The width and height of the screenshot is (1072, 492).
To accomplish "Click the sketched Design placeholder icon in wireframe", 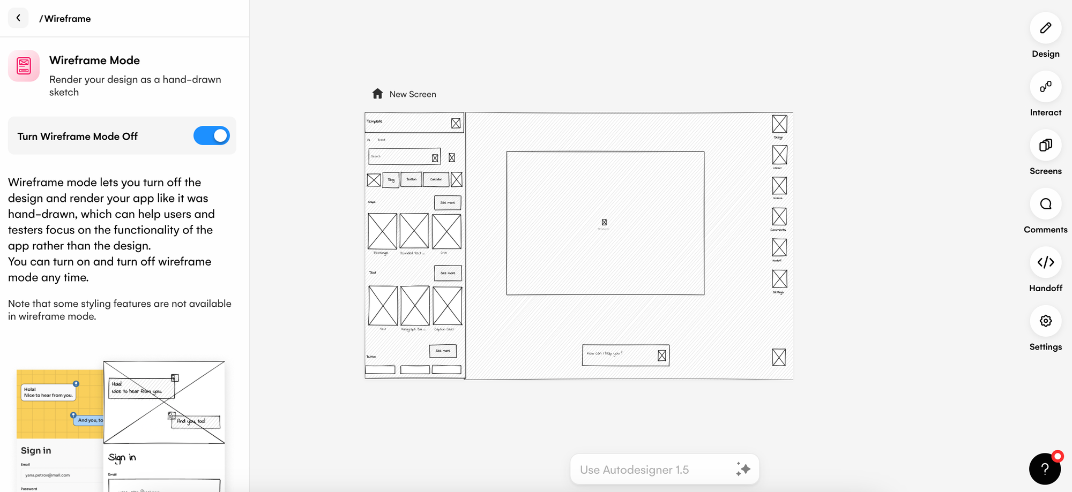I will (x=779, y=124).
